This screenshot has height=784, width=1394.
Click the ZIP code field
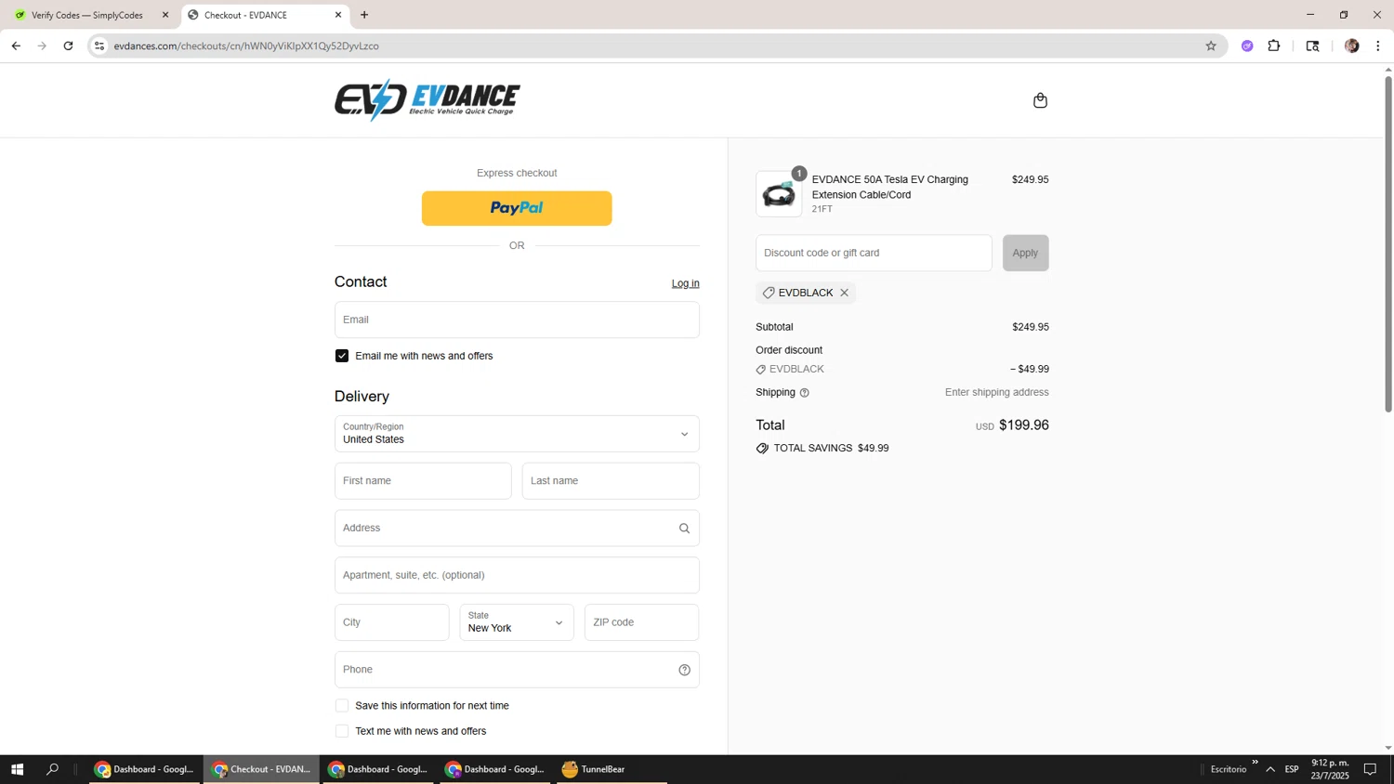tap(641, 622)
